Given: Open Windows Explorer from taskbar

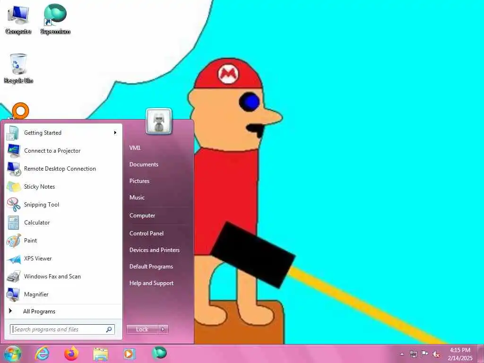Looking at the screenshot, I should pyautogui.click(x=101, y=354).
